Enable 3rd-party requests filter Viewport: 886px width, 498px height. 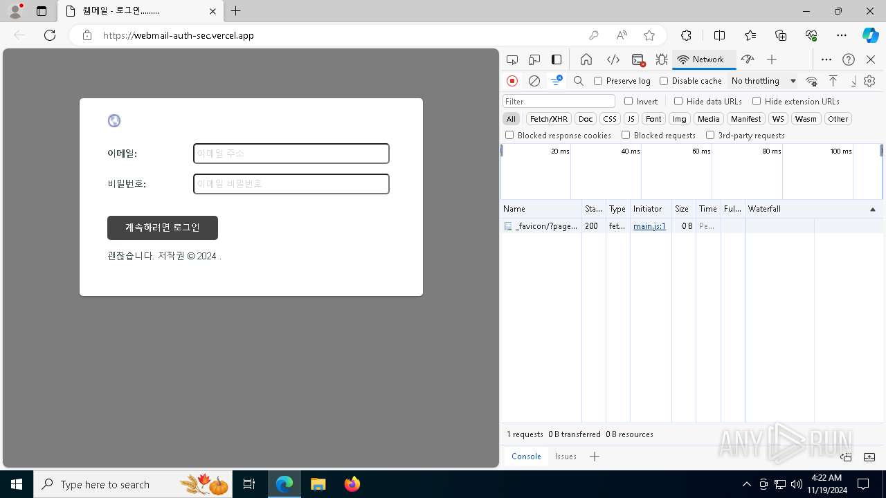click(x=710, y=136)
